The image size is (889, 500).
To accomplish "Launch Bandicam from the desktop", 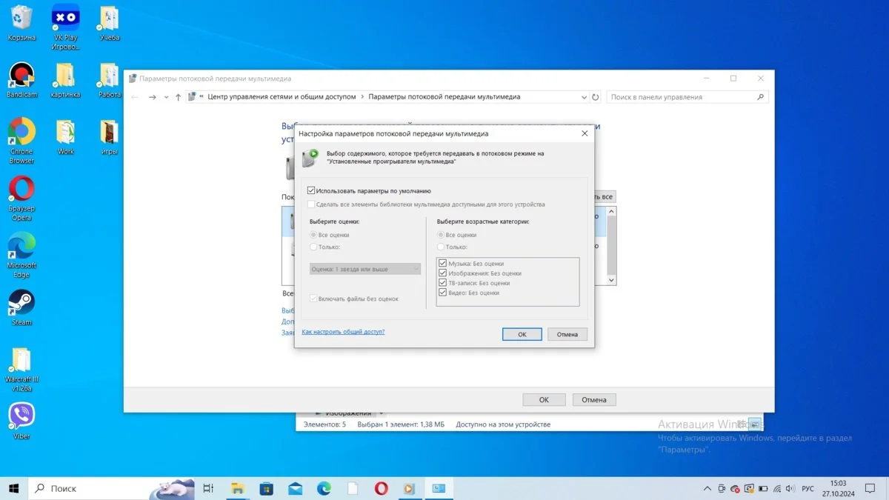I will point(21,80).
